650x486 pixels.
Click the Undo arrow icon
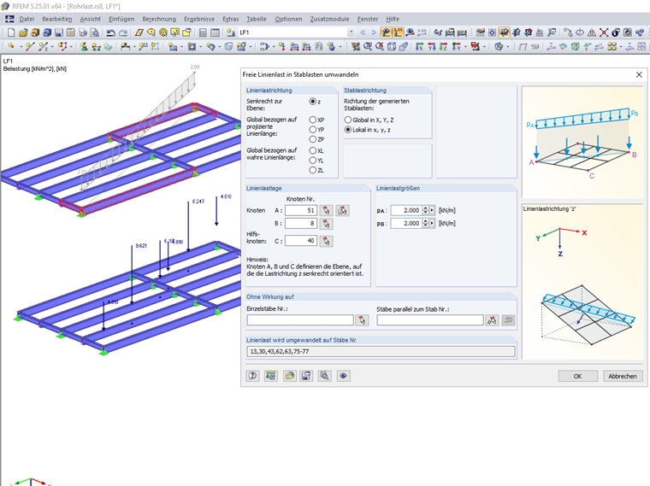coord(110,32)
